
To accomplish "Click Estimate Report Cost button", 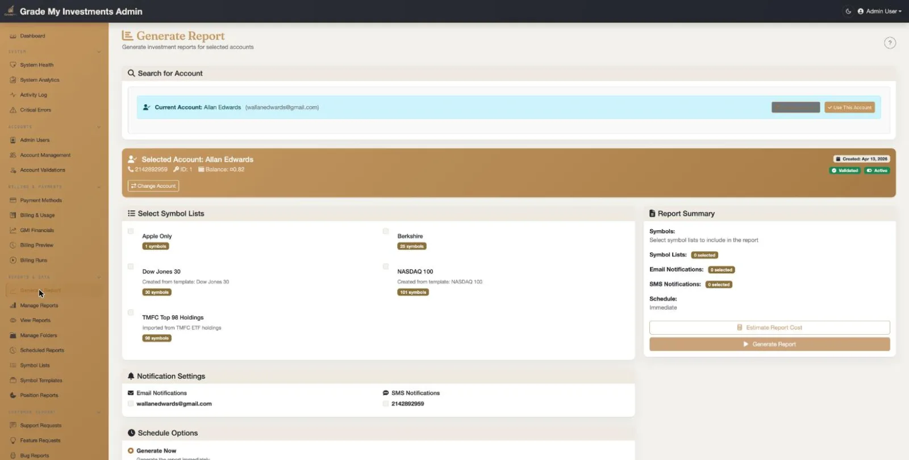I will pyautogui.click(x=769, y=328).
